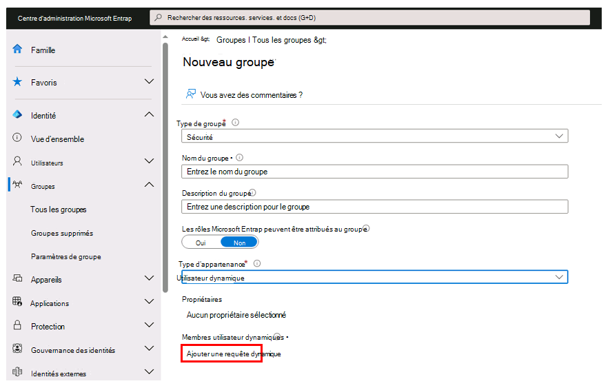The height and width of the screenshot is (388, 610).
Task: Open Vue d'ensemble menu item
Action: click(x=57, y=139)
